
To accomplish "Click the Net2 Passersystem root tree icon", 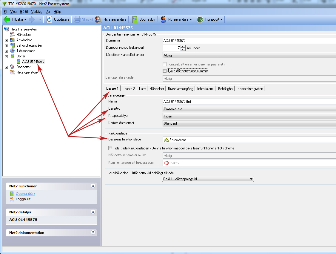I will click(x=7, y=29).
